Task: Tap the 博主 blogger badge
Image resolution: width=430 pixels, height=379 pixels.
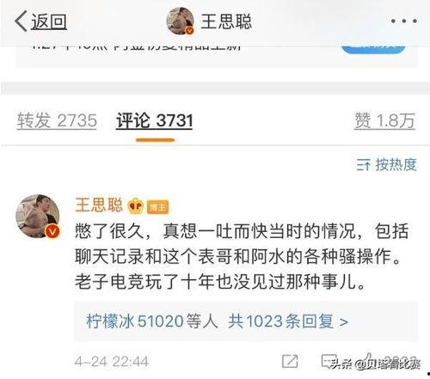Action: coord(157,207)
